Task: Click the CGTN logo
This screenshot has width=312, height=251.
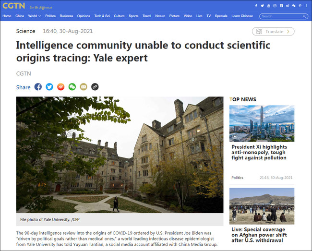Action: pos(14,6)
